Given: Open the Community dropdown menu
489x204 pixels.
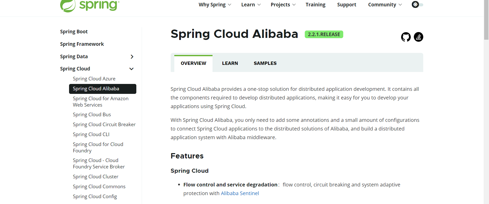Looking at the screenshot, I should (x=385, y=5).
